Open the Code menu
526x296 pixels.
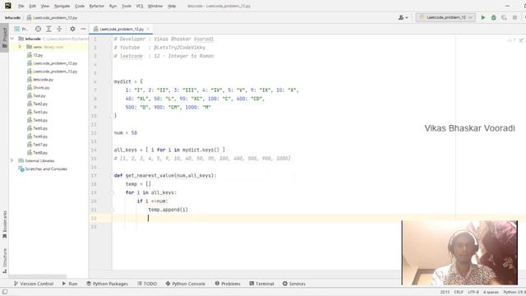80,6
